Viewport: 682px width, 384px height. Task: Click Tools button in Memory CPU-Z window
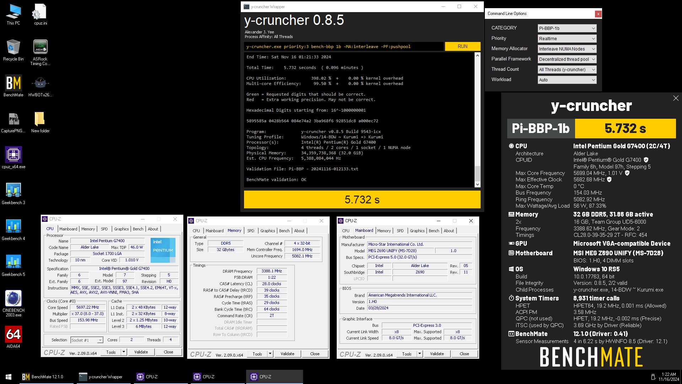point(257,354)
